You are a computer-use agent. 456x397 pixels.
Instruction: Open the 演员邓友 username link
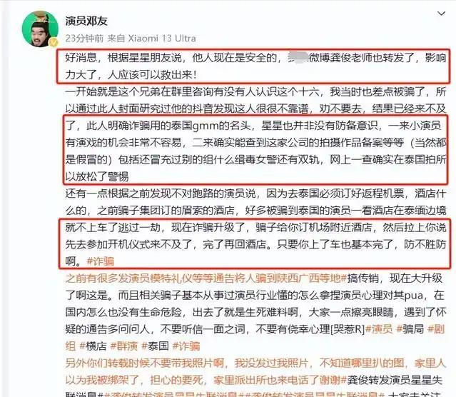click(x=86, y=21)
